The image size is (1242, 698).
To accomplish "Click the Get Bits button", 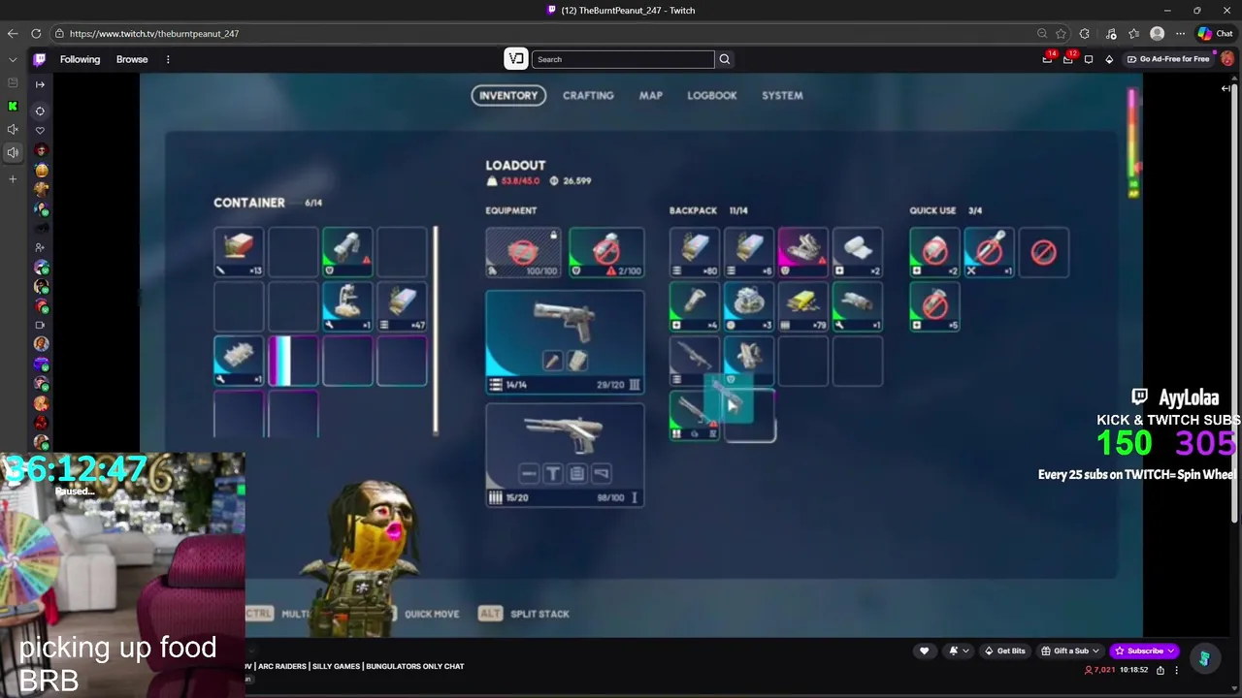I will (x=1004, y=650).
